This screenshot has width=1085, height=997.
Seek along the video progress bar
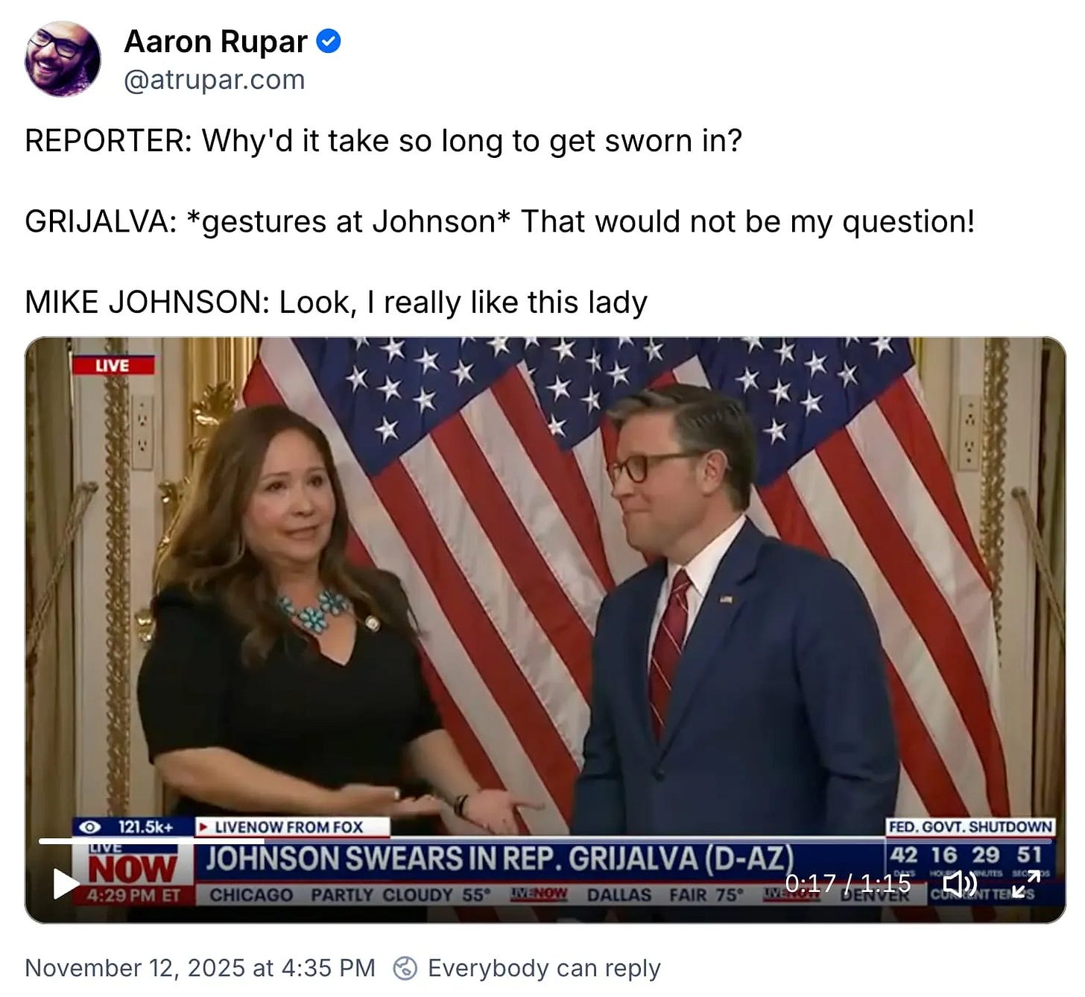pos(545,841)
